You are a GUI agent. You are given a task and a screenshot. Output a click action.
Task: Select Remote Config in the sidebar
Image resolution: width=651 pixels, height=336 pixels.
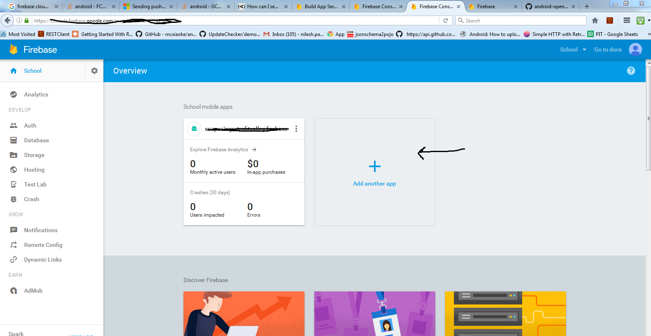43,245
